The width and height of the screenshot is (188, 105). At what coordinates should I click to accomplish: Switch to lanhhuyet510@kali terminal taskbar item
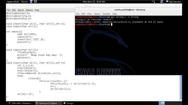48,103
